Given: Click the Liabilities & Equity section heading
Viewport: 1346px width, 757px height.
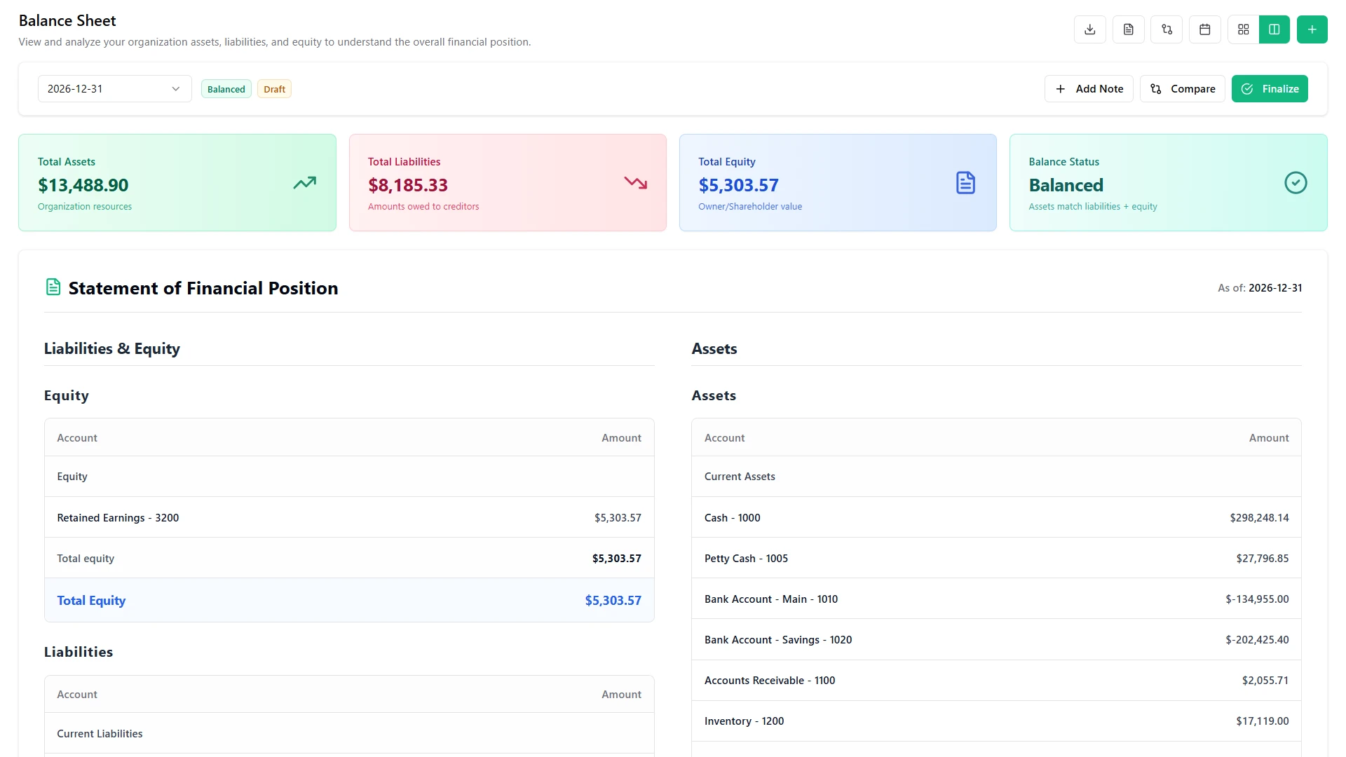Looking at the screenshot, I should pos(112,349).
